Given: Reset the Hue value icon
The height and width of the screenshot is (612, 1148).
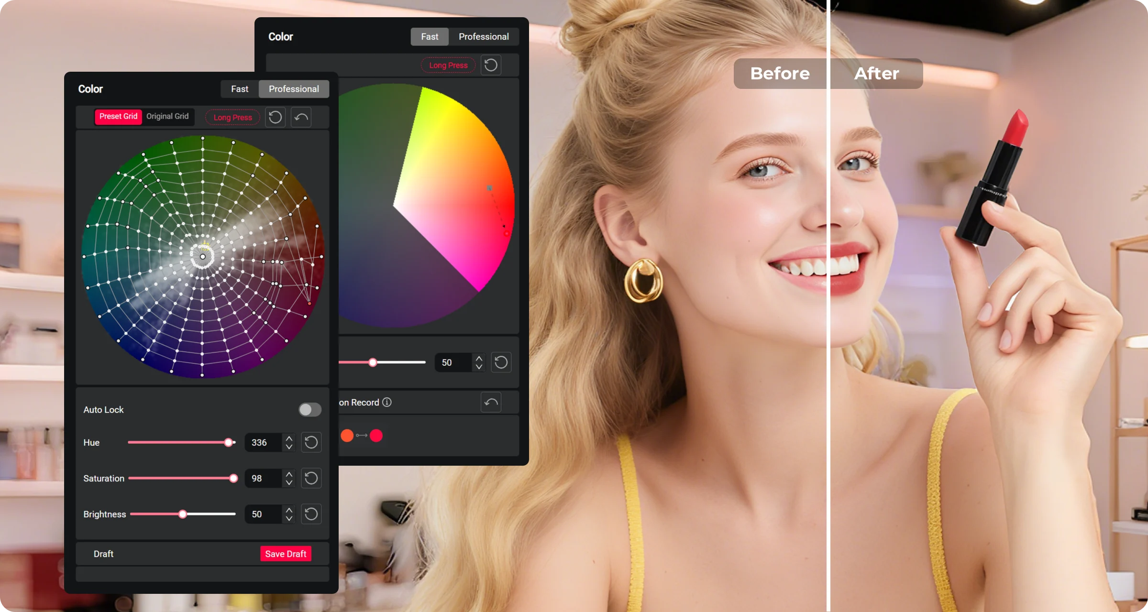Looking at the screenshot, I should (311, 442).
